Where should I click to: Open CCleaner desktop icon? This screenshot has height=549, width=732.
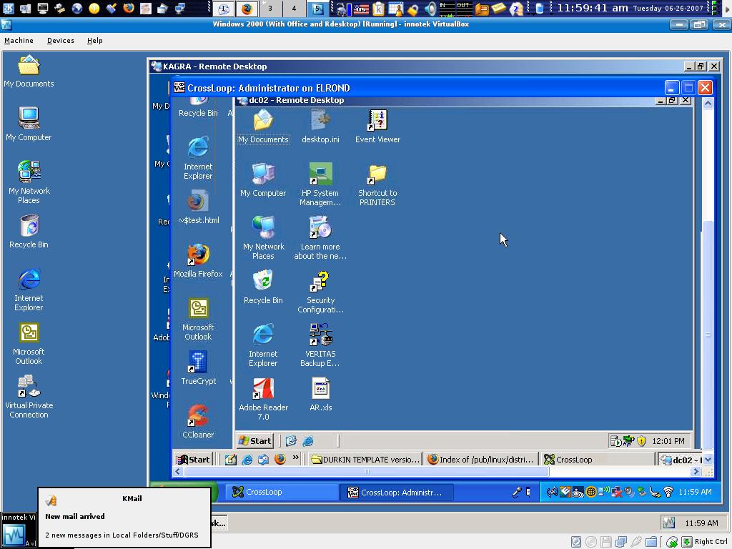[198, 416]
